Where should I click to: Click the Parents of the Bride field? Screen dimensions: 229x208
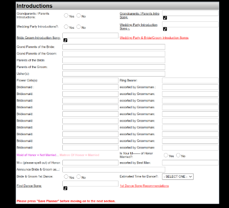pos(114,61)
